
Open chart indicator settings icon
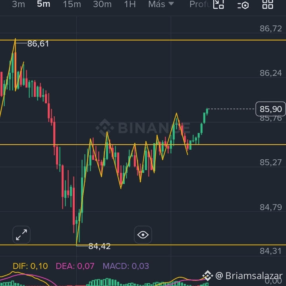(x=243, y=5)
